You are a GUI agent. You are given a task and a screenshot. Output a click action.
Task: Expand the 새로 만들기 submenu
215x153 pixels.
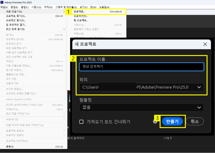click(34, 12)
